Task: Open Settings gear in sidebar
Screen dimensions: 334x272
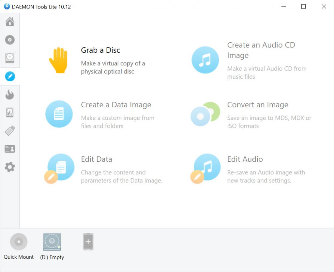Action: [x=10, y=167]
